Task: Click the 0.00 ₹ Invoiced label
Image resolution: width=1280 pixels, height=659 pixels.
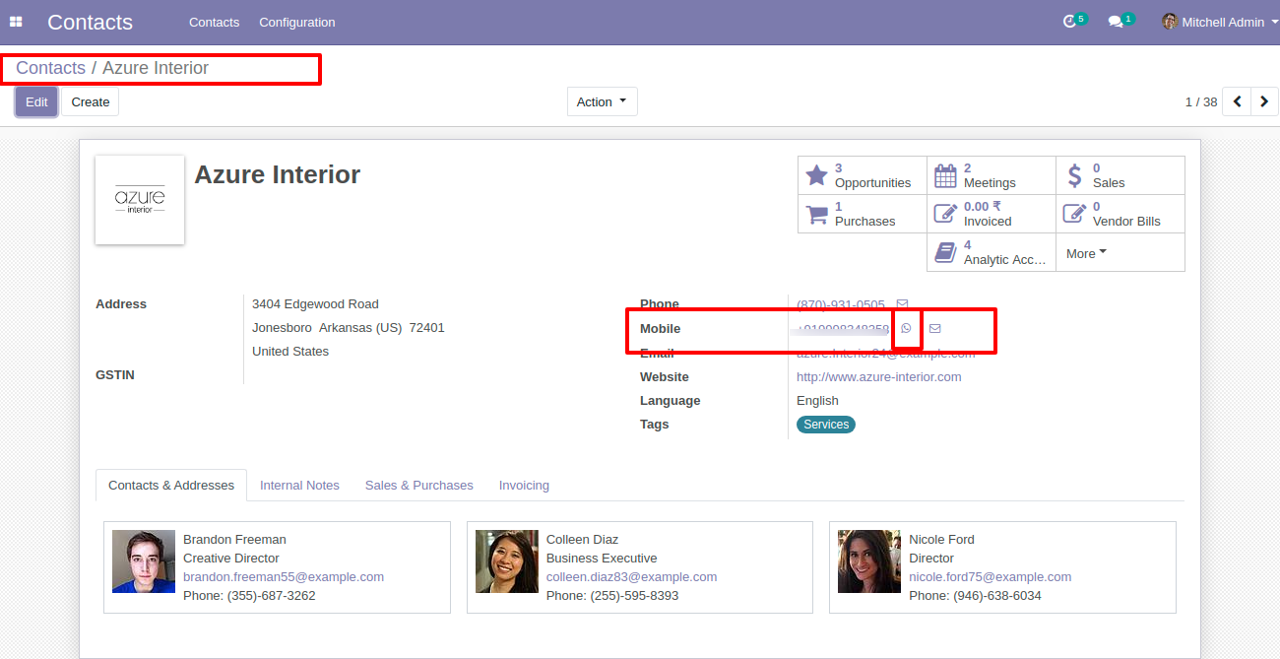Action: [988, 214]
